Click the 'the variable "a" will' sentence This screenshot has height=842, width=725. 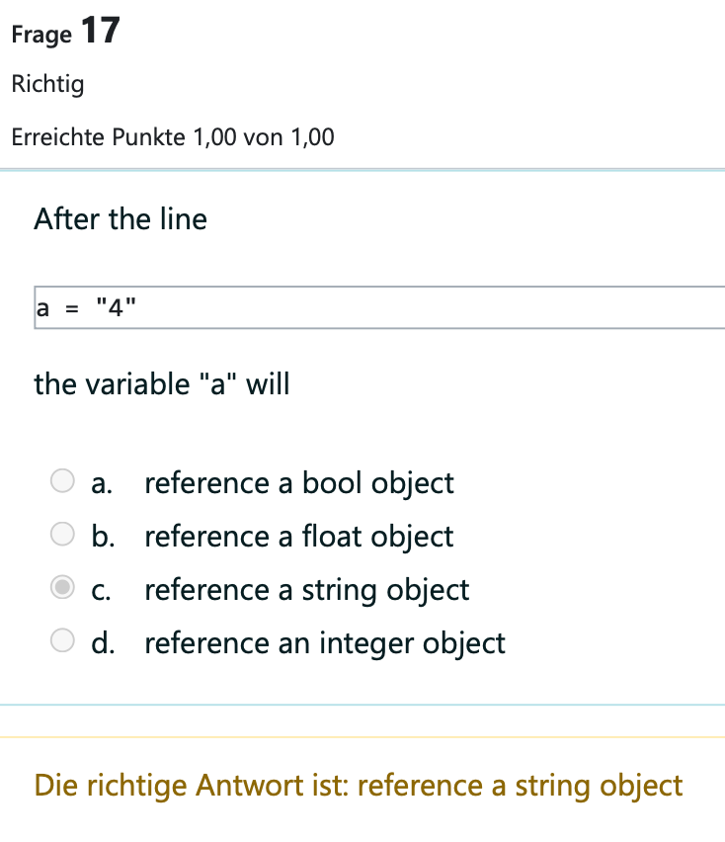pyautogui.click(x=161, y=383)
